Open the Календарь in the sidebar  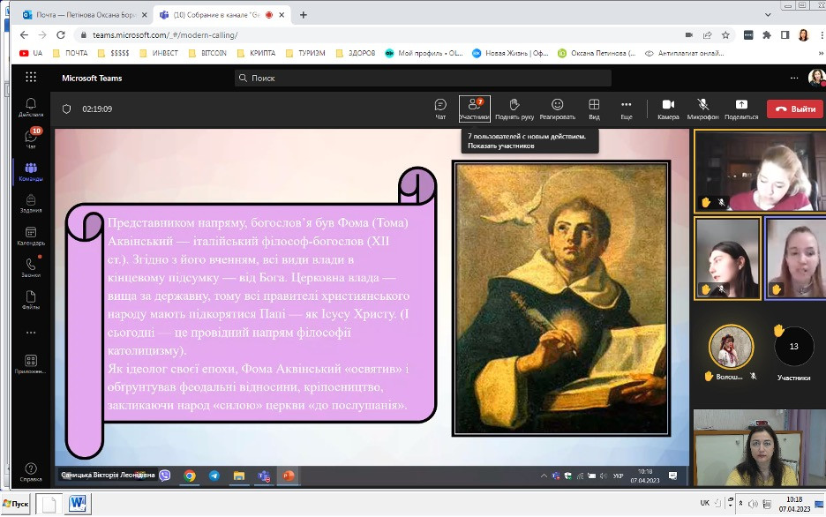(31, 236)
